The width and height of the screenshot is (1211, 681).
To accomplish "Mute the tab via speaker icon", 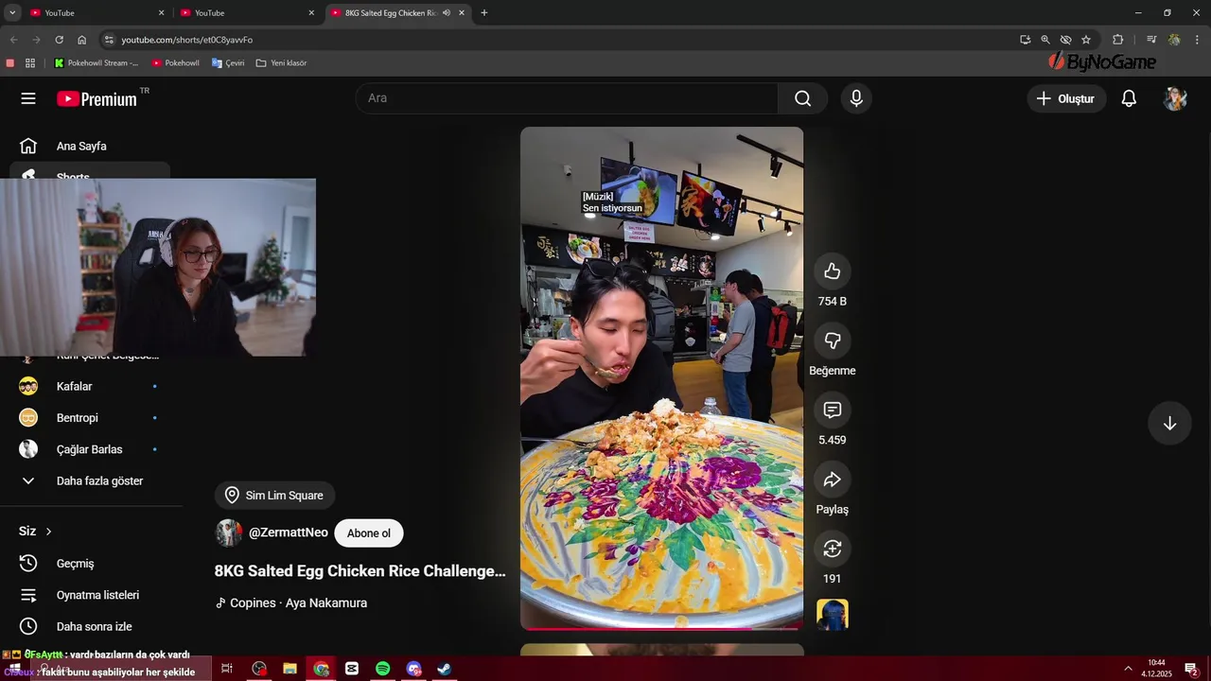I will click(446, 12).
